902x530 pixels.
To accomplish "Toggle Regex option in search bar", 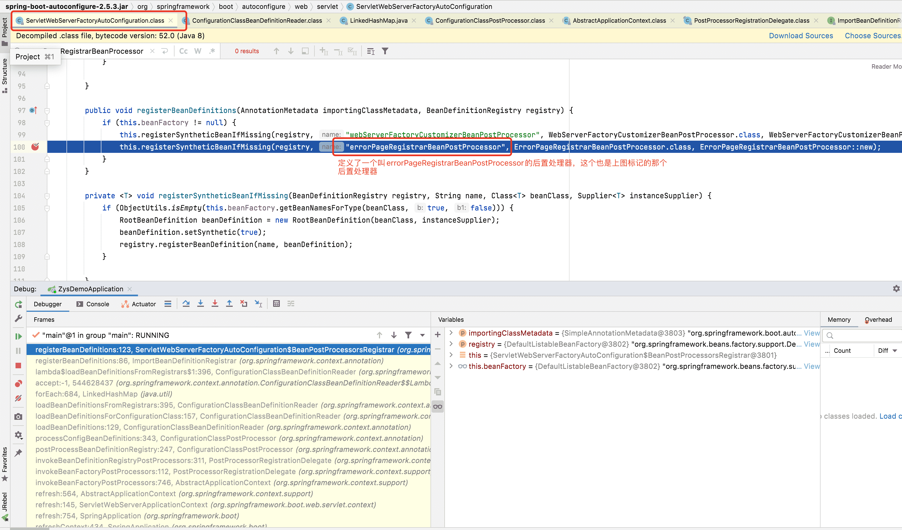I will 212,51.
